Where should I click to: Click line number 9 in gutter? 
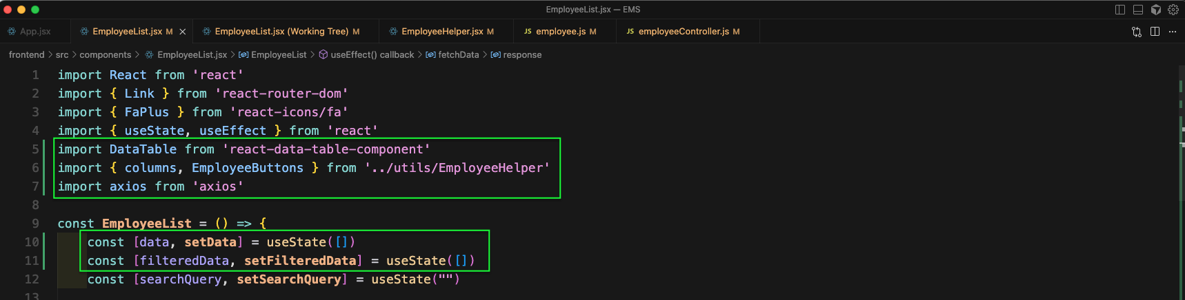click(35, 224)
